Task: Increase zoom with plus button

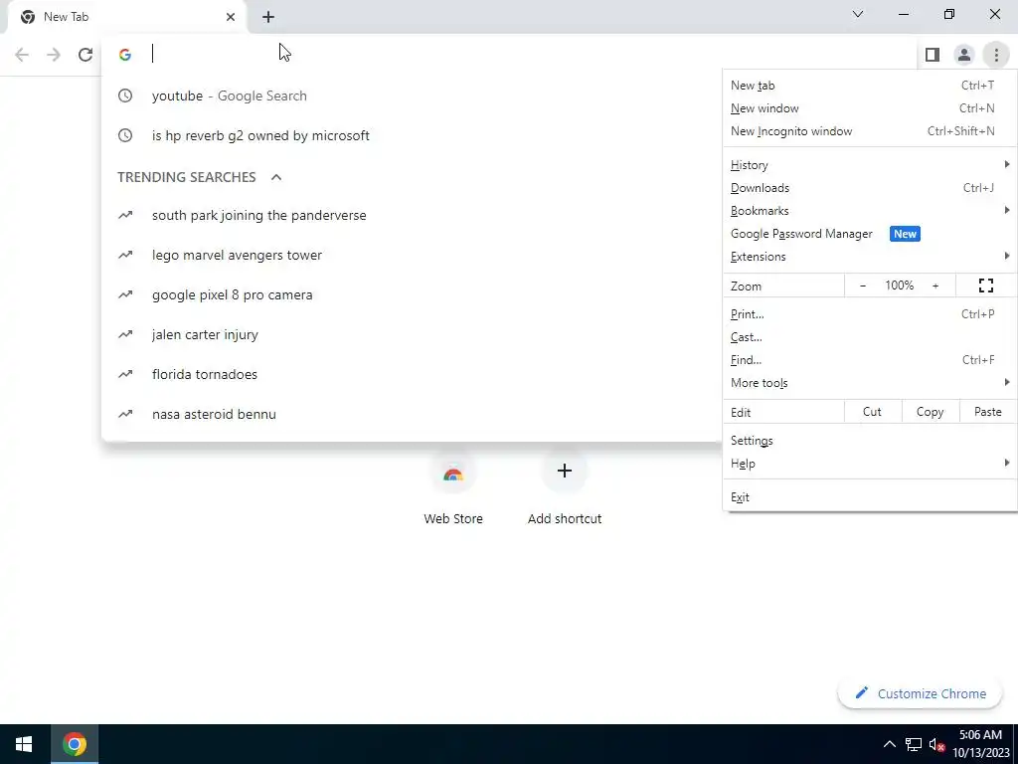Action: pyautogui.click(x=935, y=286)
